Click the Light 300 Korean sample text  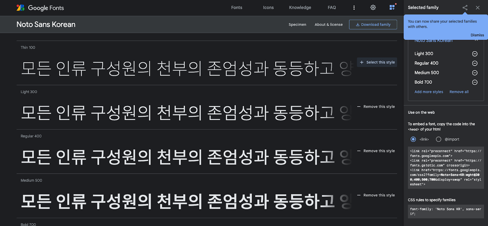(x=186, y=113)
